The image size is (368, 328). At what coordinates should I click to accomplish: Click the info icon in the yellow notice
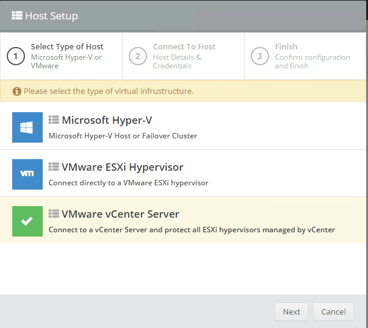click(17, 91)
